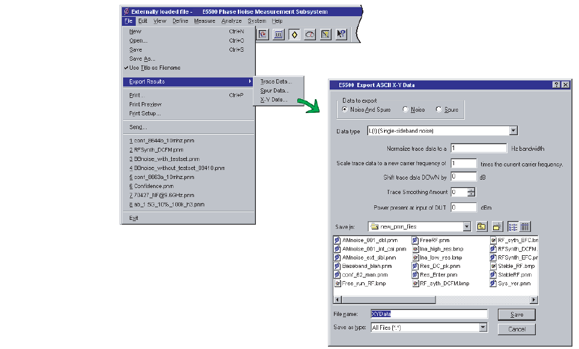Screen dimensions: 579x349
Task: Open the File menu
Action: [x=128, y=21]
